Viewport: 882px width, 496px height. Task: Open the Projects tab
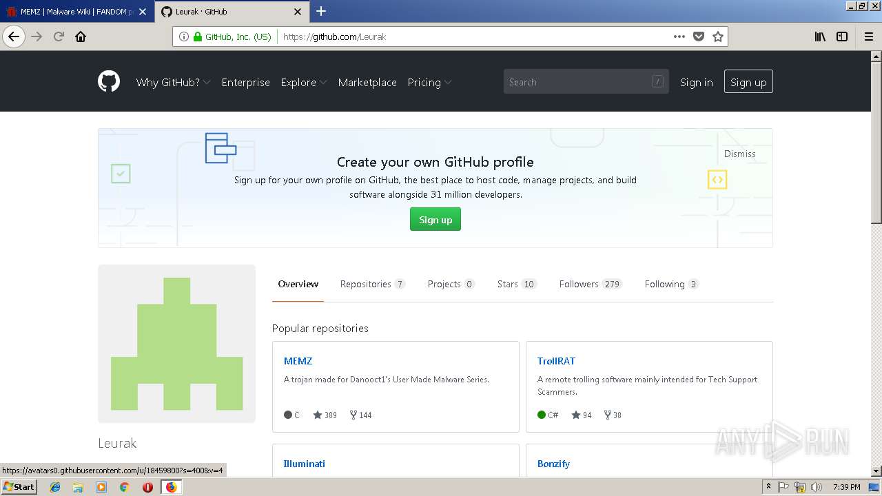(451, 284)
